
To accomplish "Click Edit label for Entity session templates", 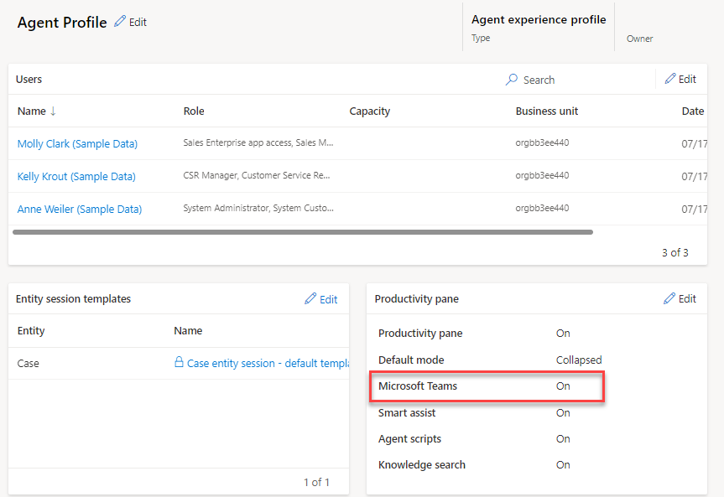I will coord(328,299).
